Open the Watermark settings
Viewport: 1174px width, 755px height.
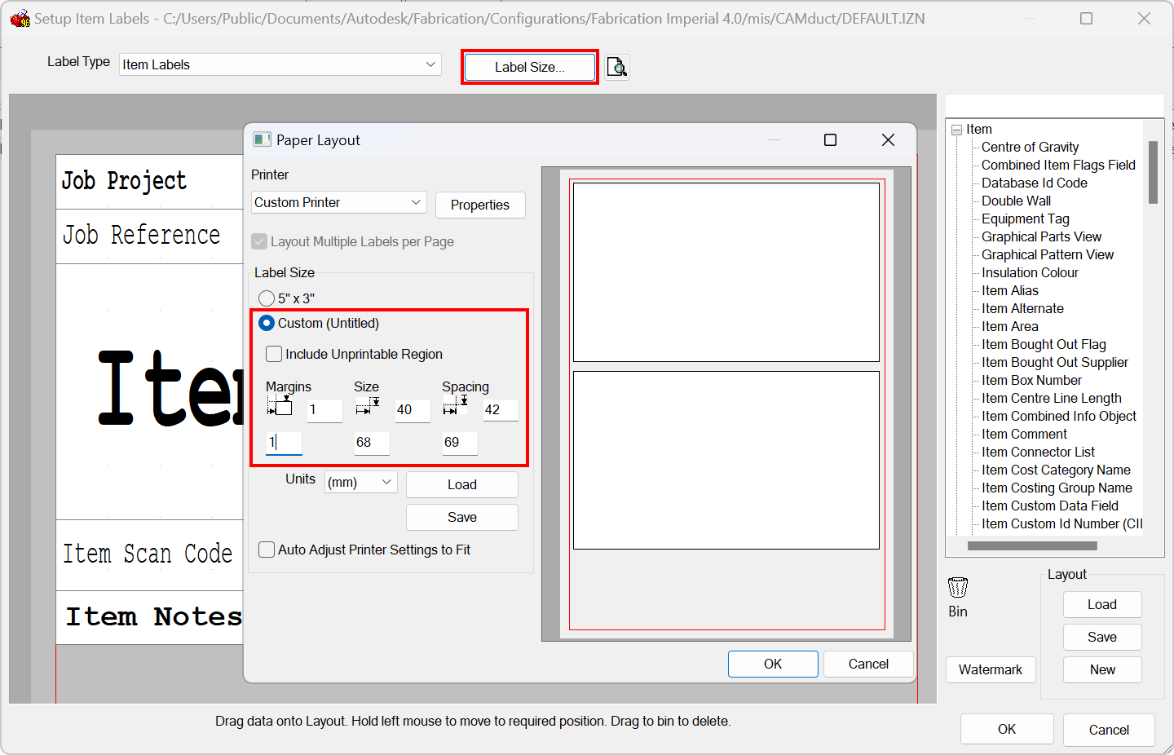click(x=991, y=669)
